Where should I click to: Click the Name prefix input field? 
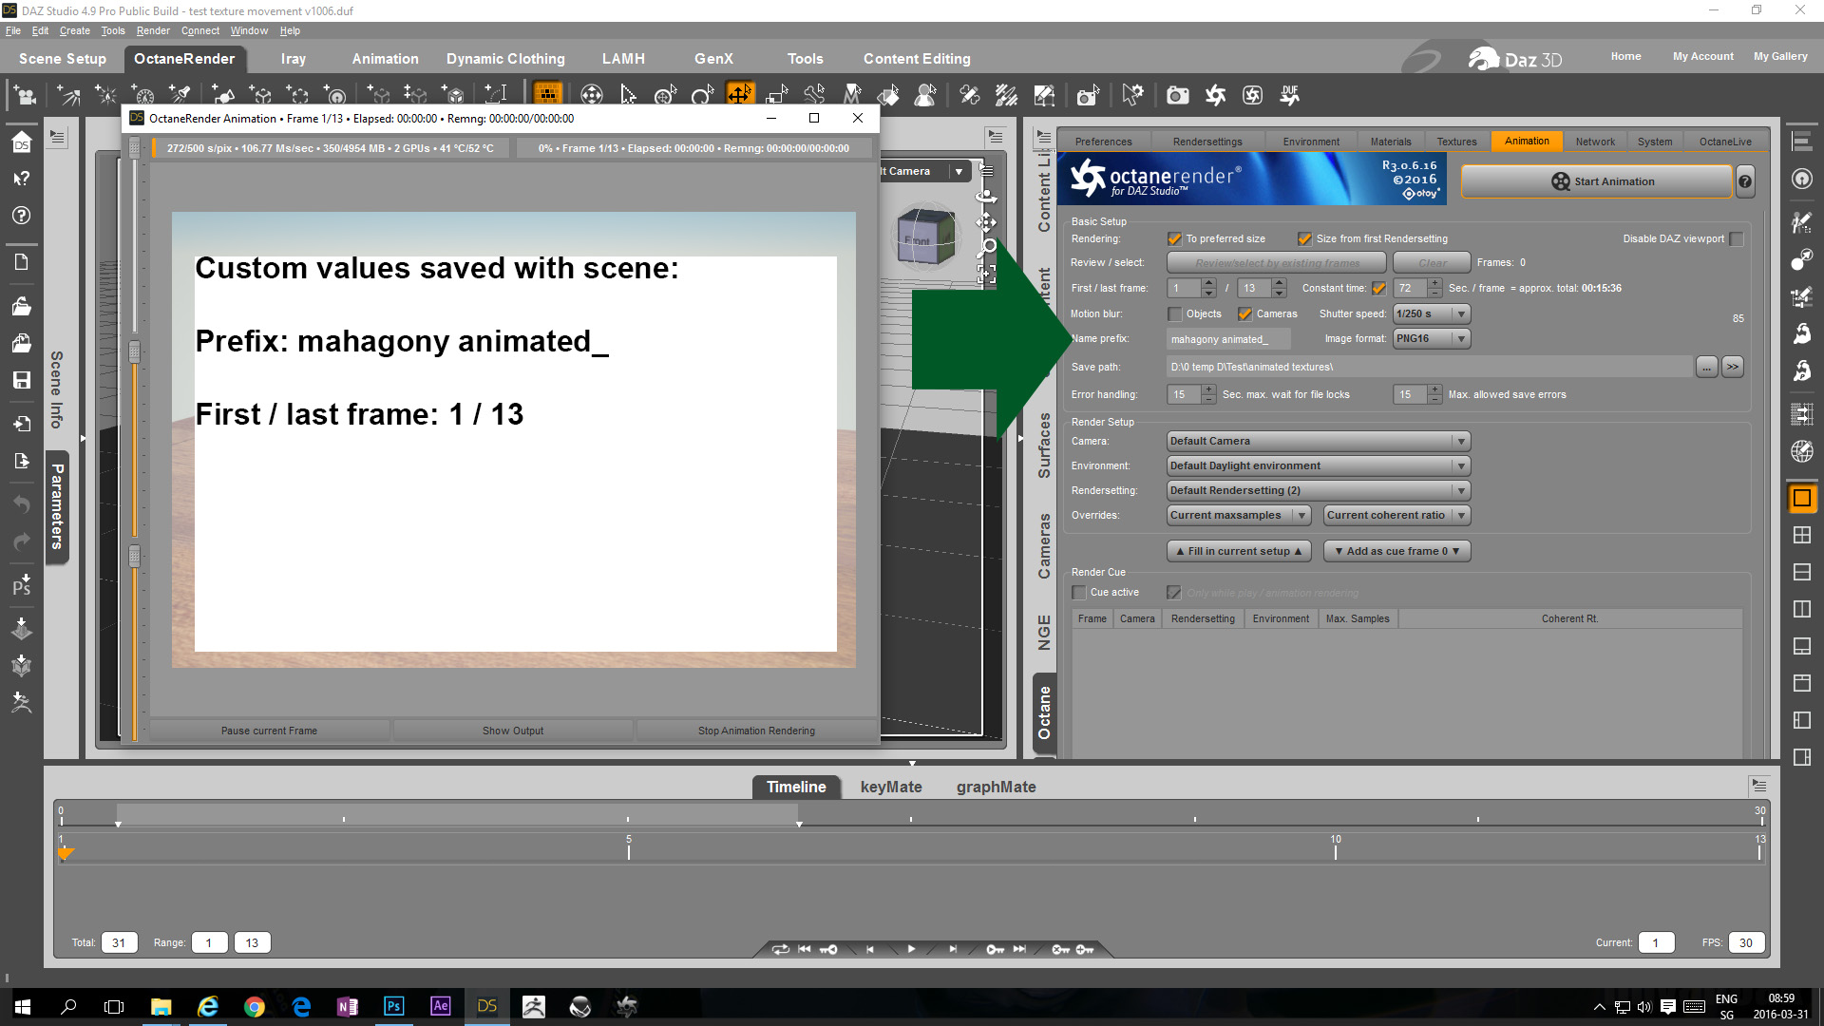coord(1227,339)
